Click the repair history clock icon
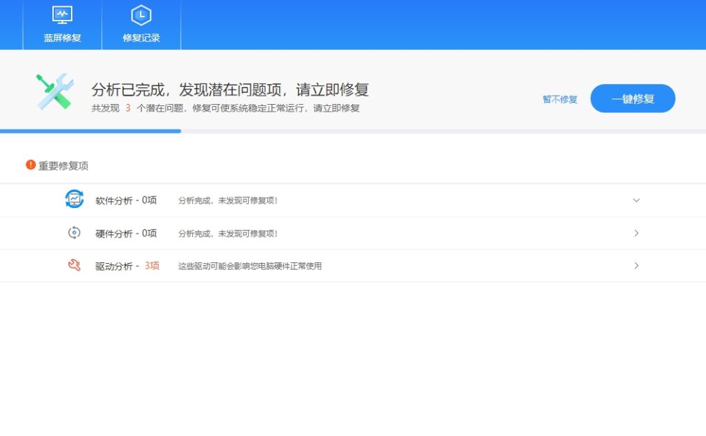706x436 pixels. tap(141, 15)
